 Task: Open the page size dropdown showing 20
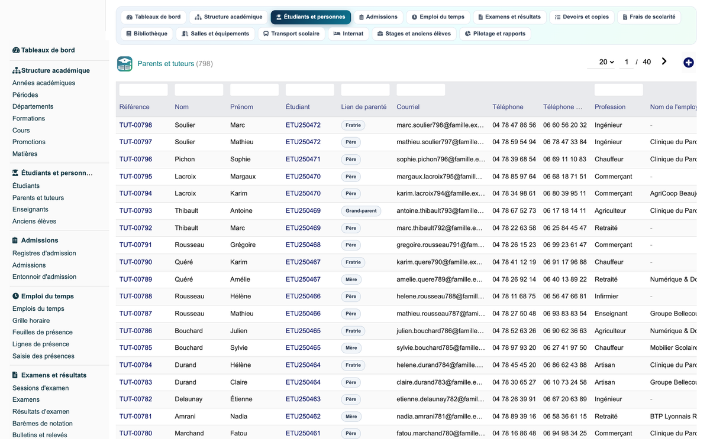pyautogui.click(x=602, y=62)
